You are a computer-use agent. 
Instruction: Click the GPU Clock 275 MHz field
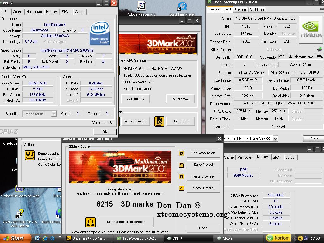click(x=243, y=111)
